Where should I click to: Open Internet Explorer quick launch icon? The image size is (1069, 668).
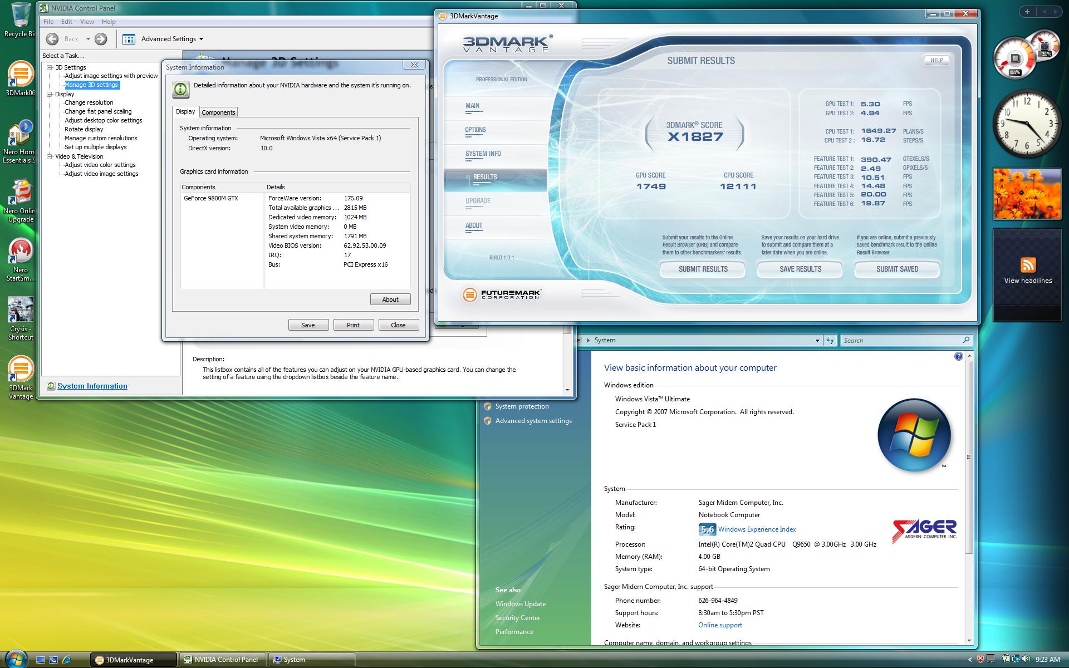[x=66, y=660]
